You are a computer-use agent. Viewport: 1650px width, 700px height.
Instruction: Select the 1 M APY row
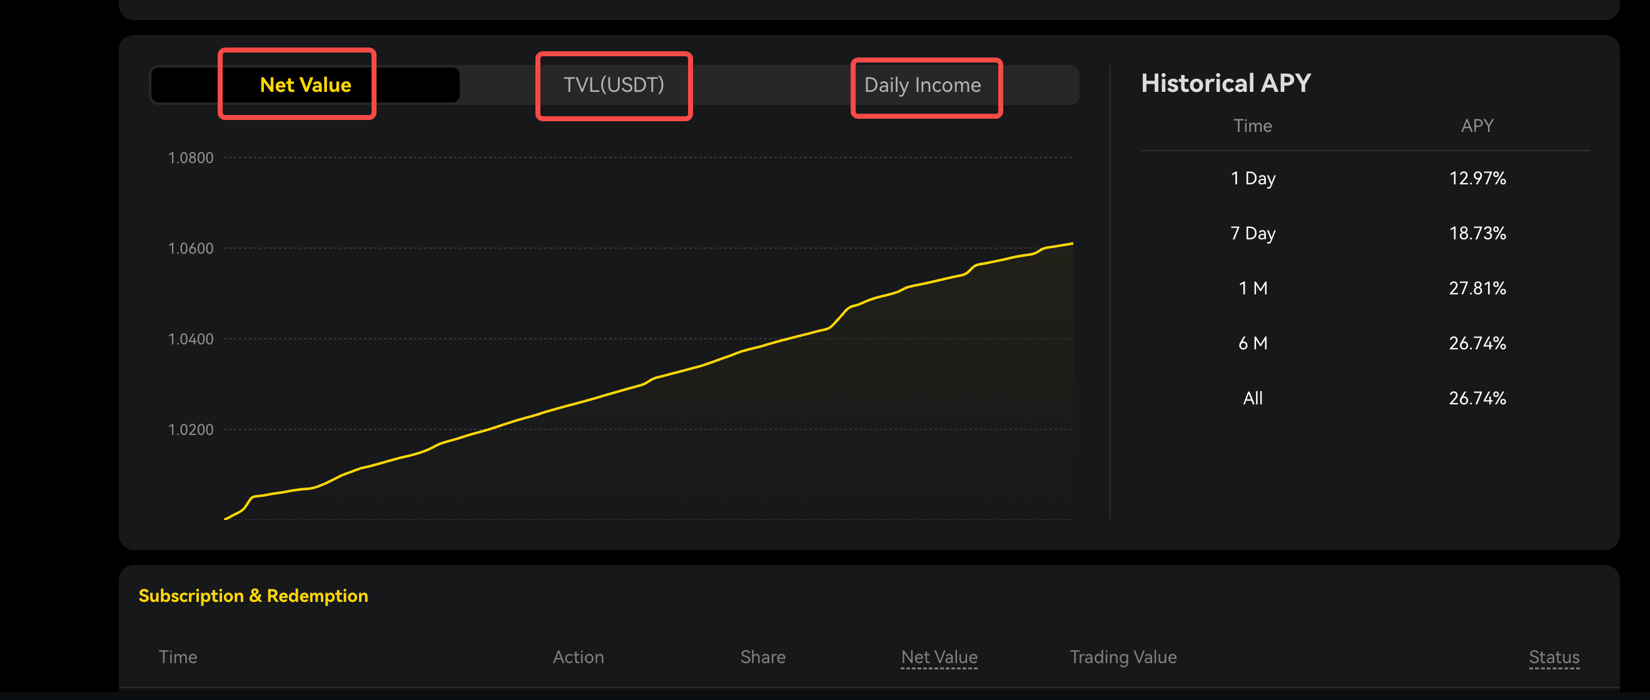pyautogui.click(x=1365, y=288)
